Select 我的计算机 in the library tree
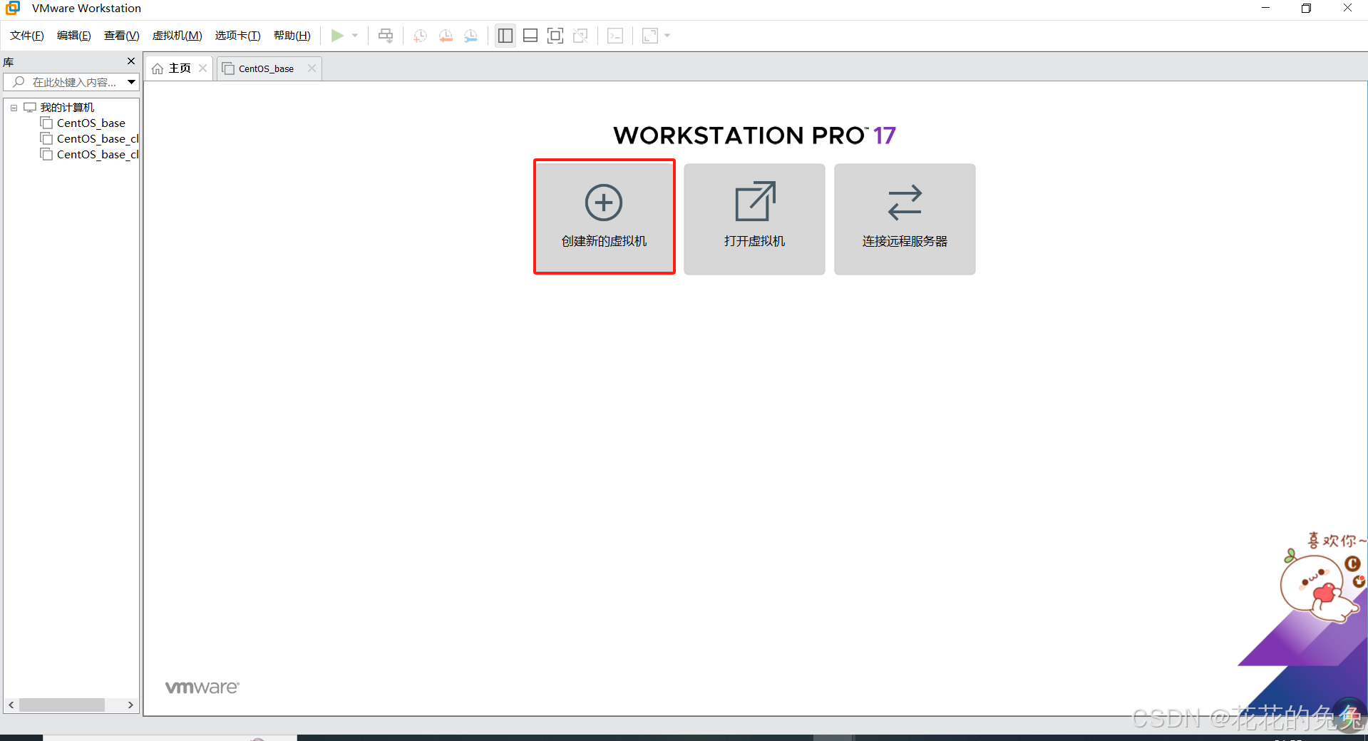1368x741 pixels. [67, 108]
